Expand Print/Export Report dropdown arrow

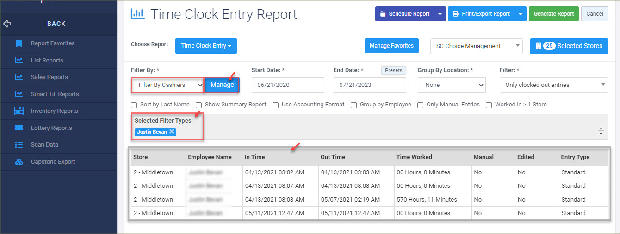(x=521, y=14)
